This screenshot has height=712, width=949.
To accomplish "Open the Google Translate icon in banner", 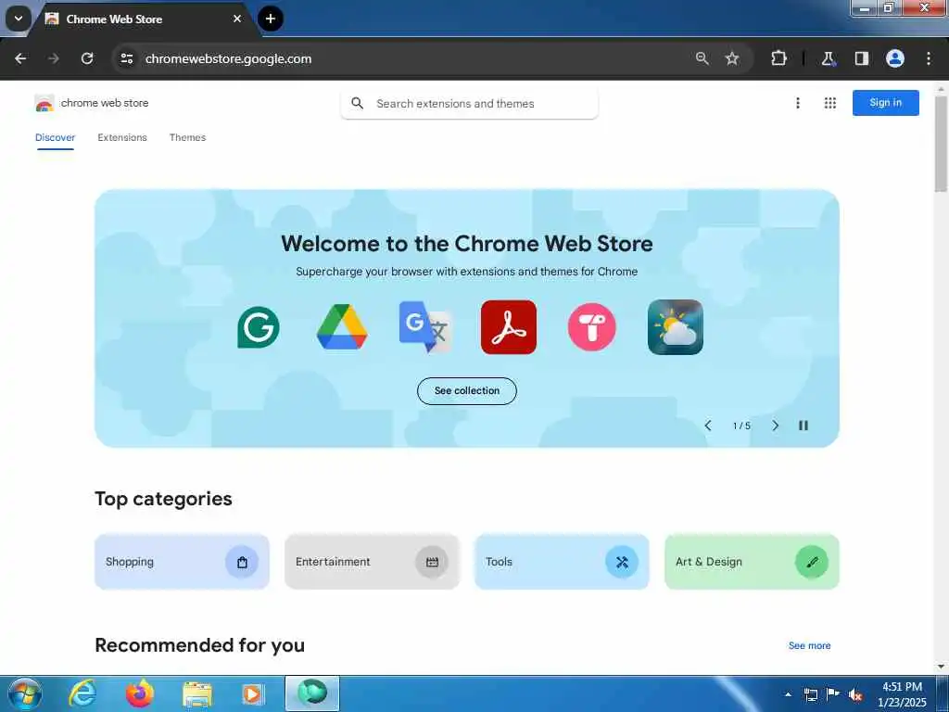I will (424, 327).
